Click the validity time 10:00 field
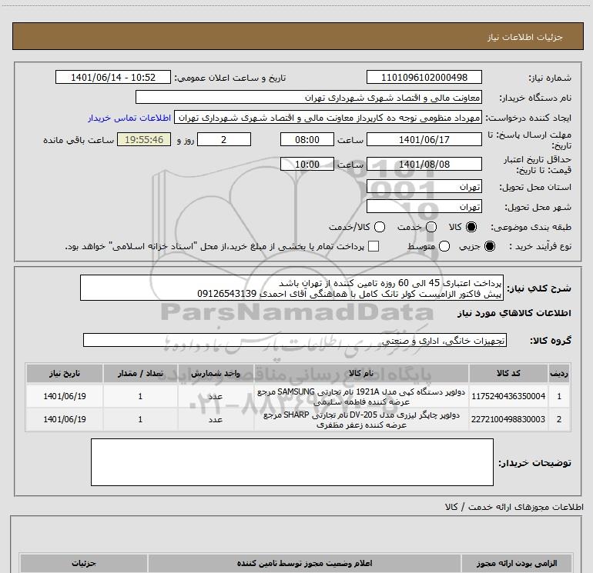The width and height of the screenshot is (593, 573). click(307, 165)
